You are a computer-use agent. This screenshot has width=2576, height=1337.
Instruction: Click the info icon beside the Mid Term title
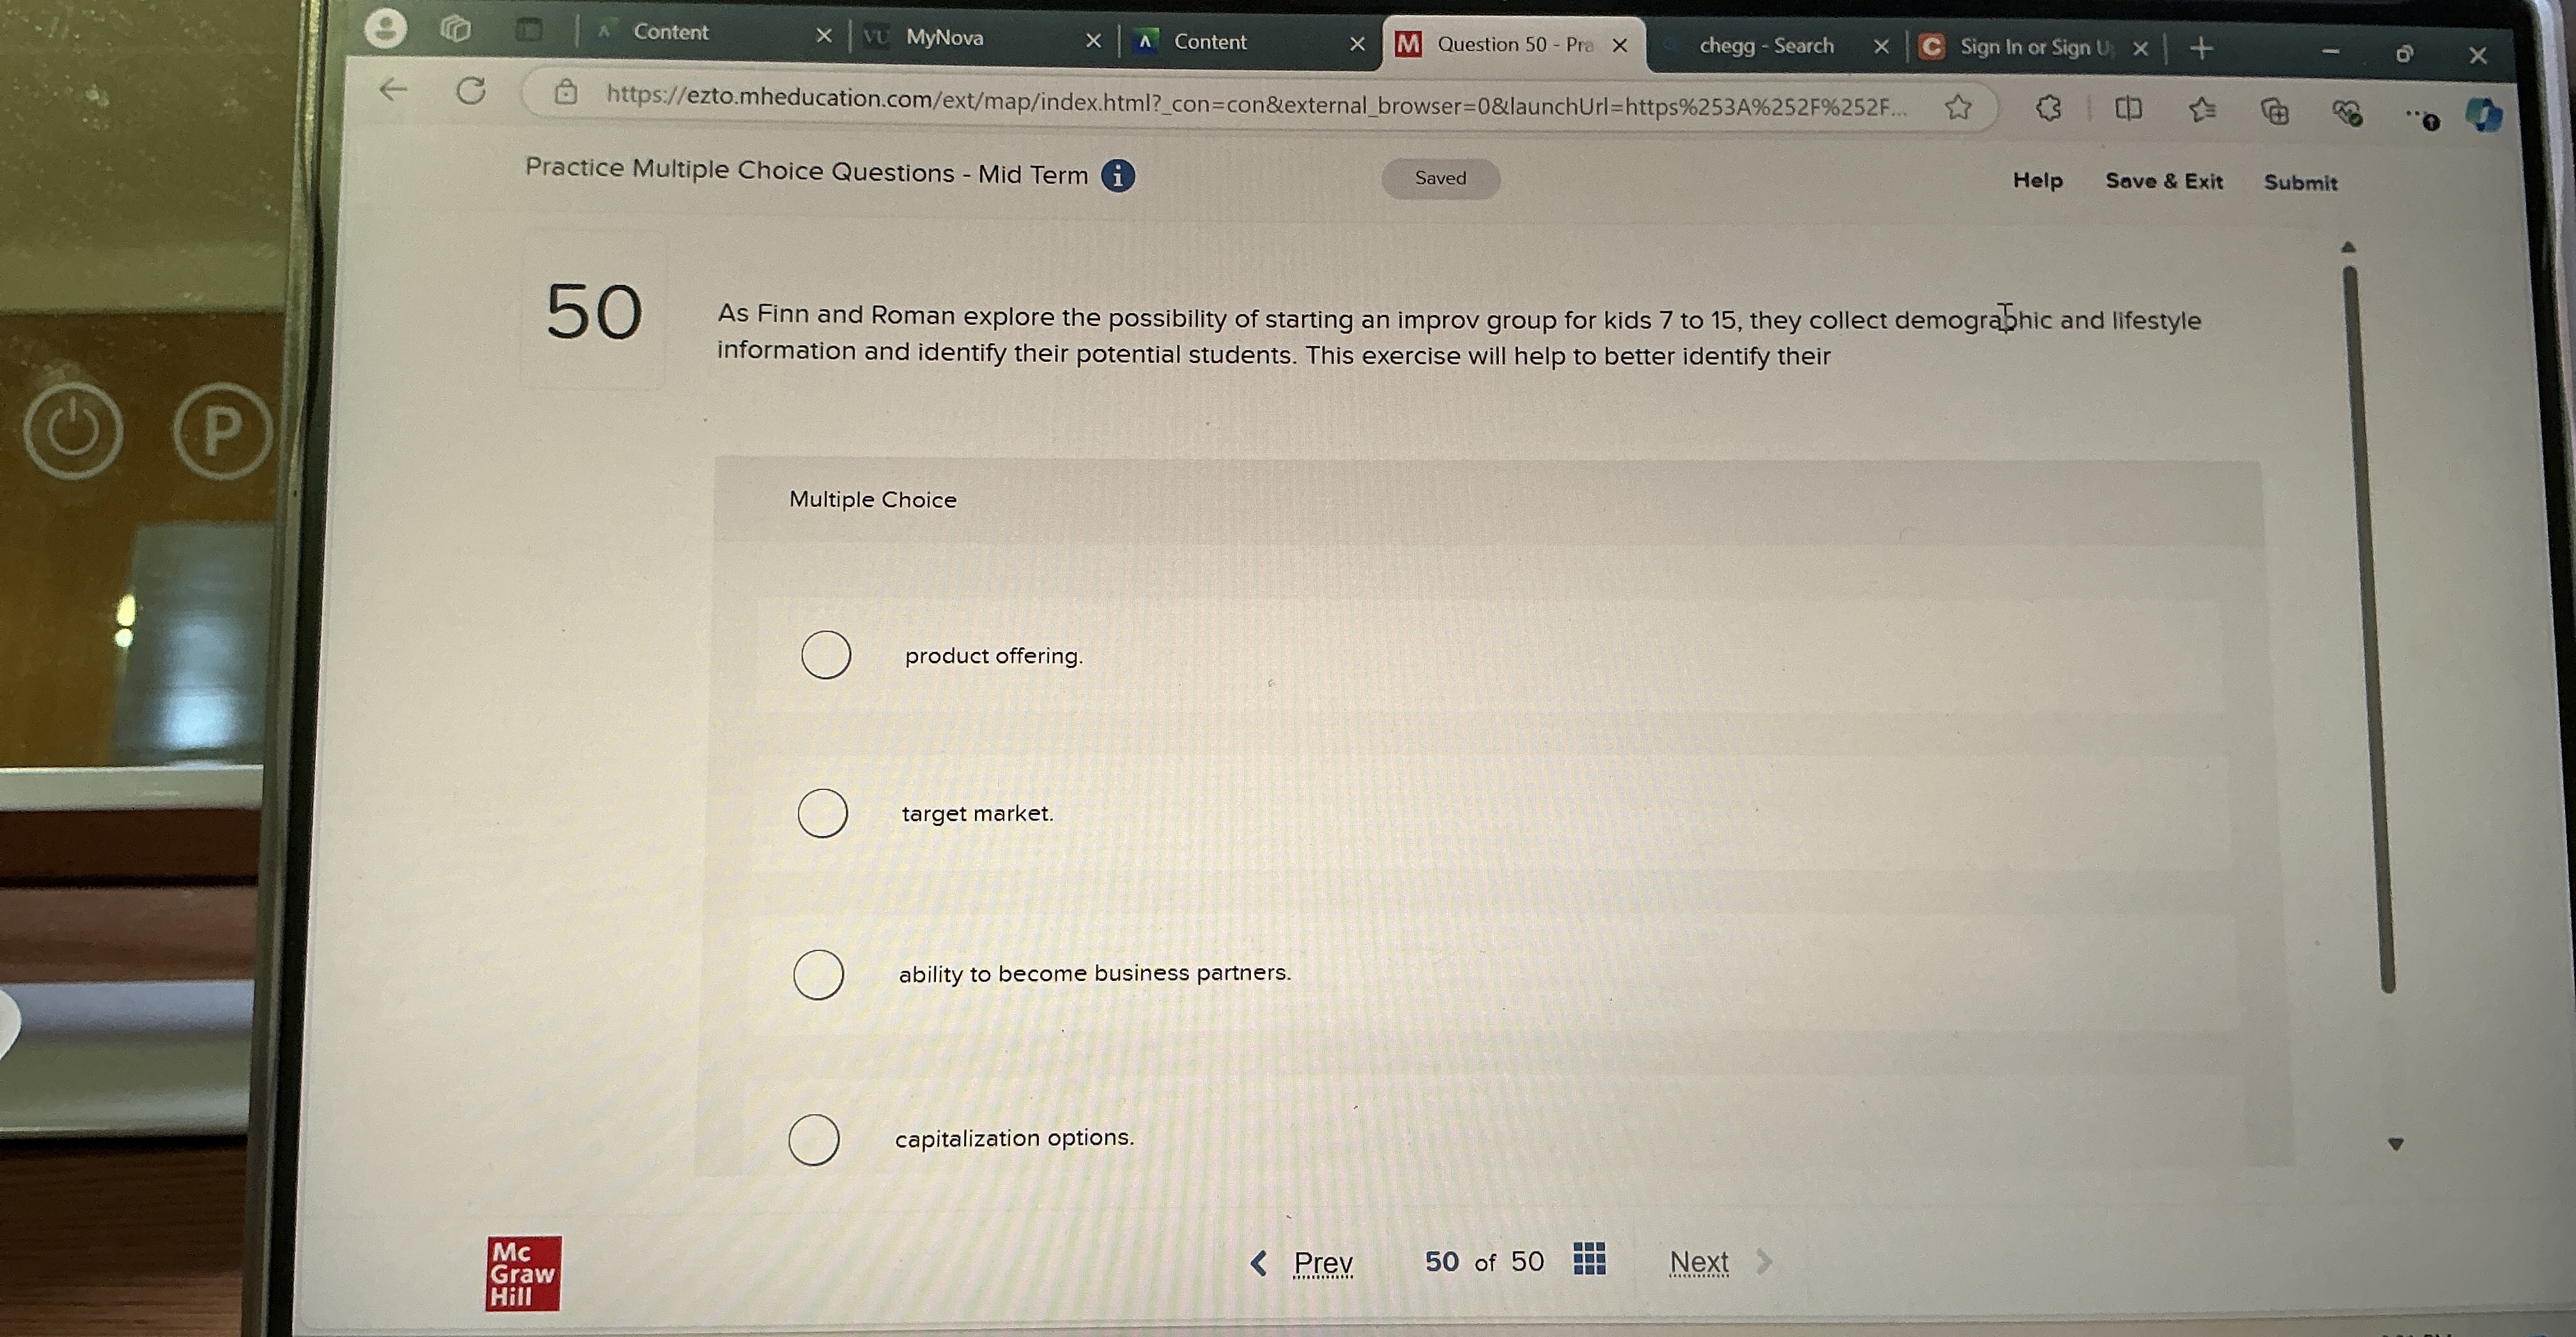(1118, 176)
